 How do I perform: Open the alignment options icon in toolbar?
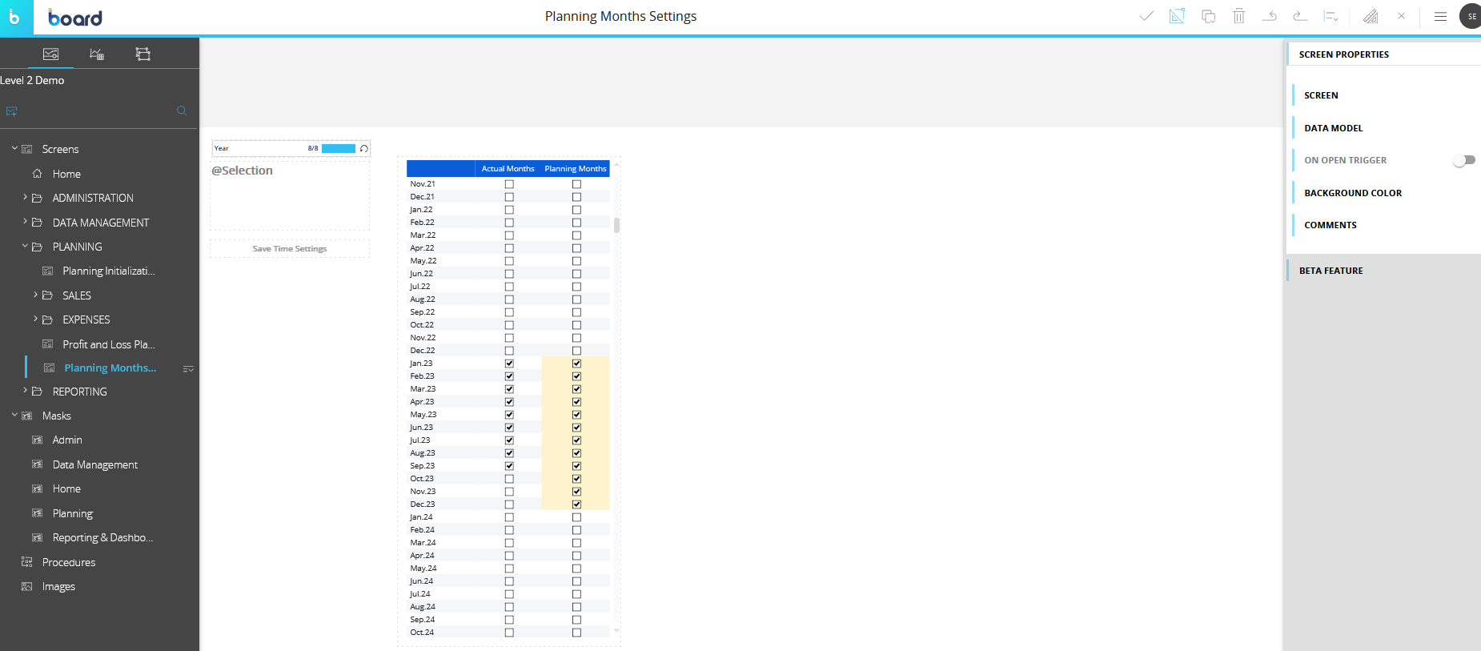(1330, 16)
